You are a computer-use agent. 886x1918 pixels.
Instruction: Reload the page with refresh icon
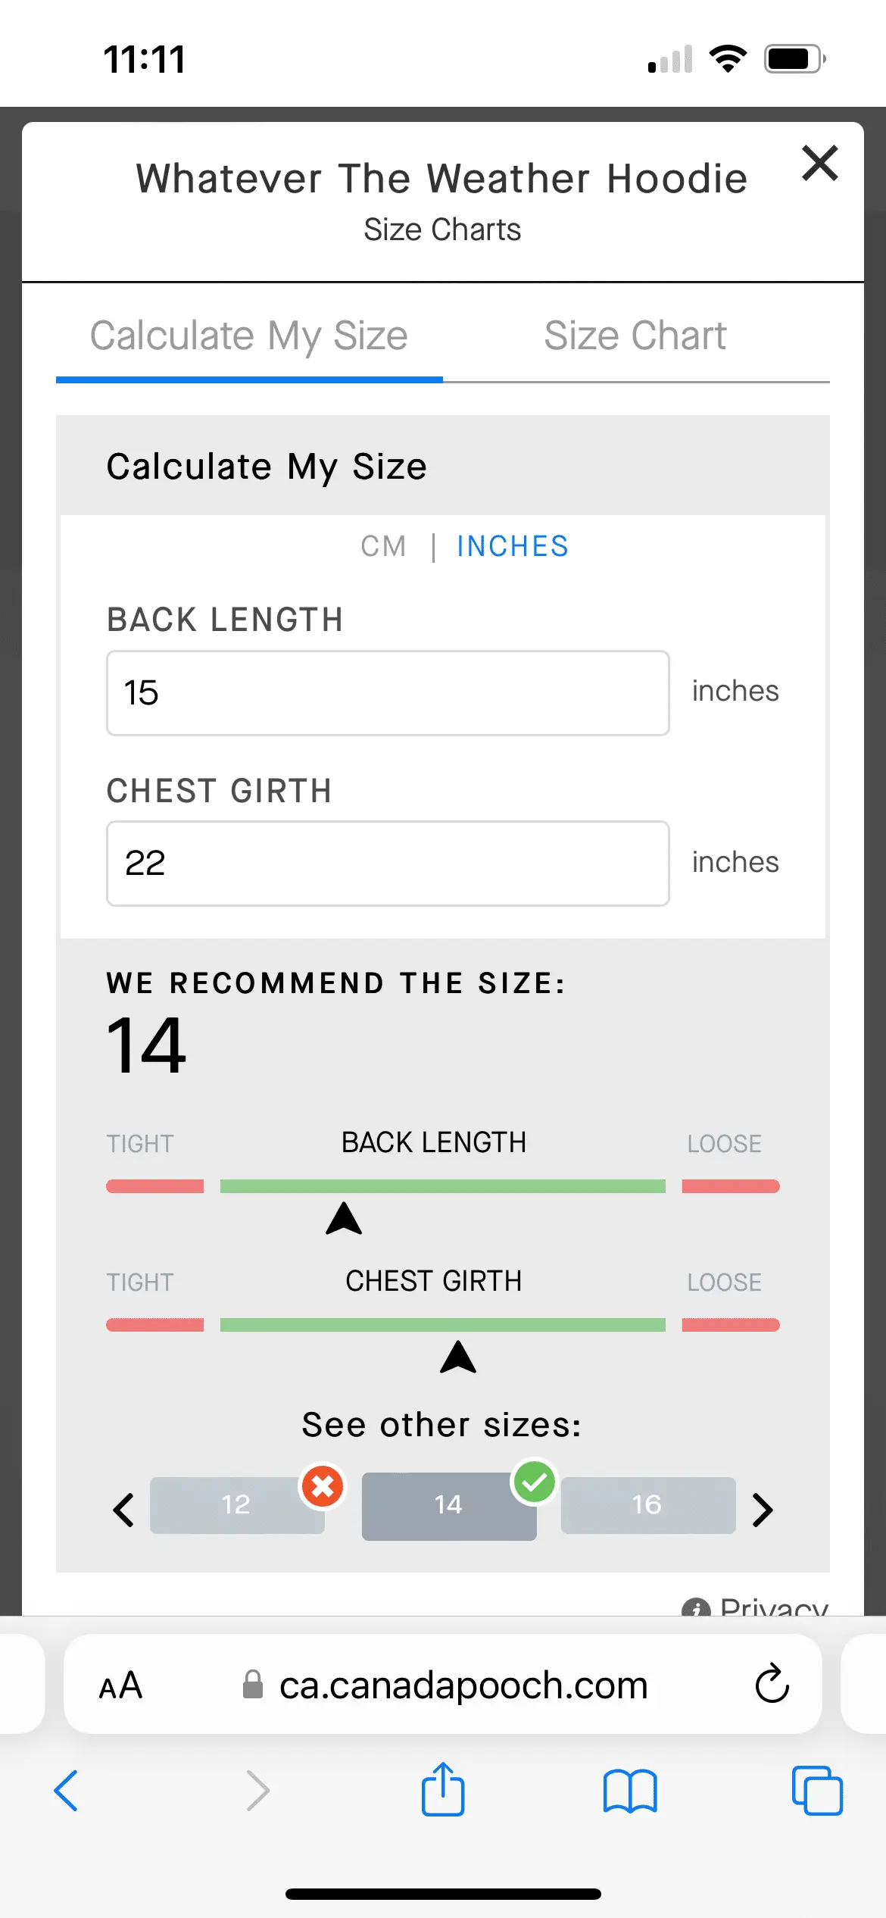click(772, 1684)
